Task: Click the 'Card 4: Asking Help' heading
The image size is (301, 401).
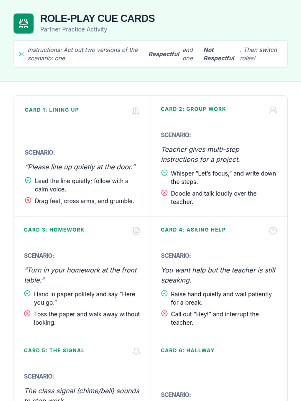Action: pos(193,230)
